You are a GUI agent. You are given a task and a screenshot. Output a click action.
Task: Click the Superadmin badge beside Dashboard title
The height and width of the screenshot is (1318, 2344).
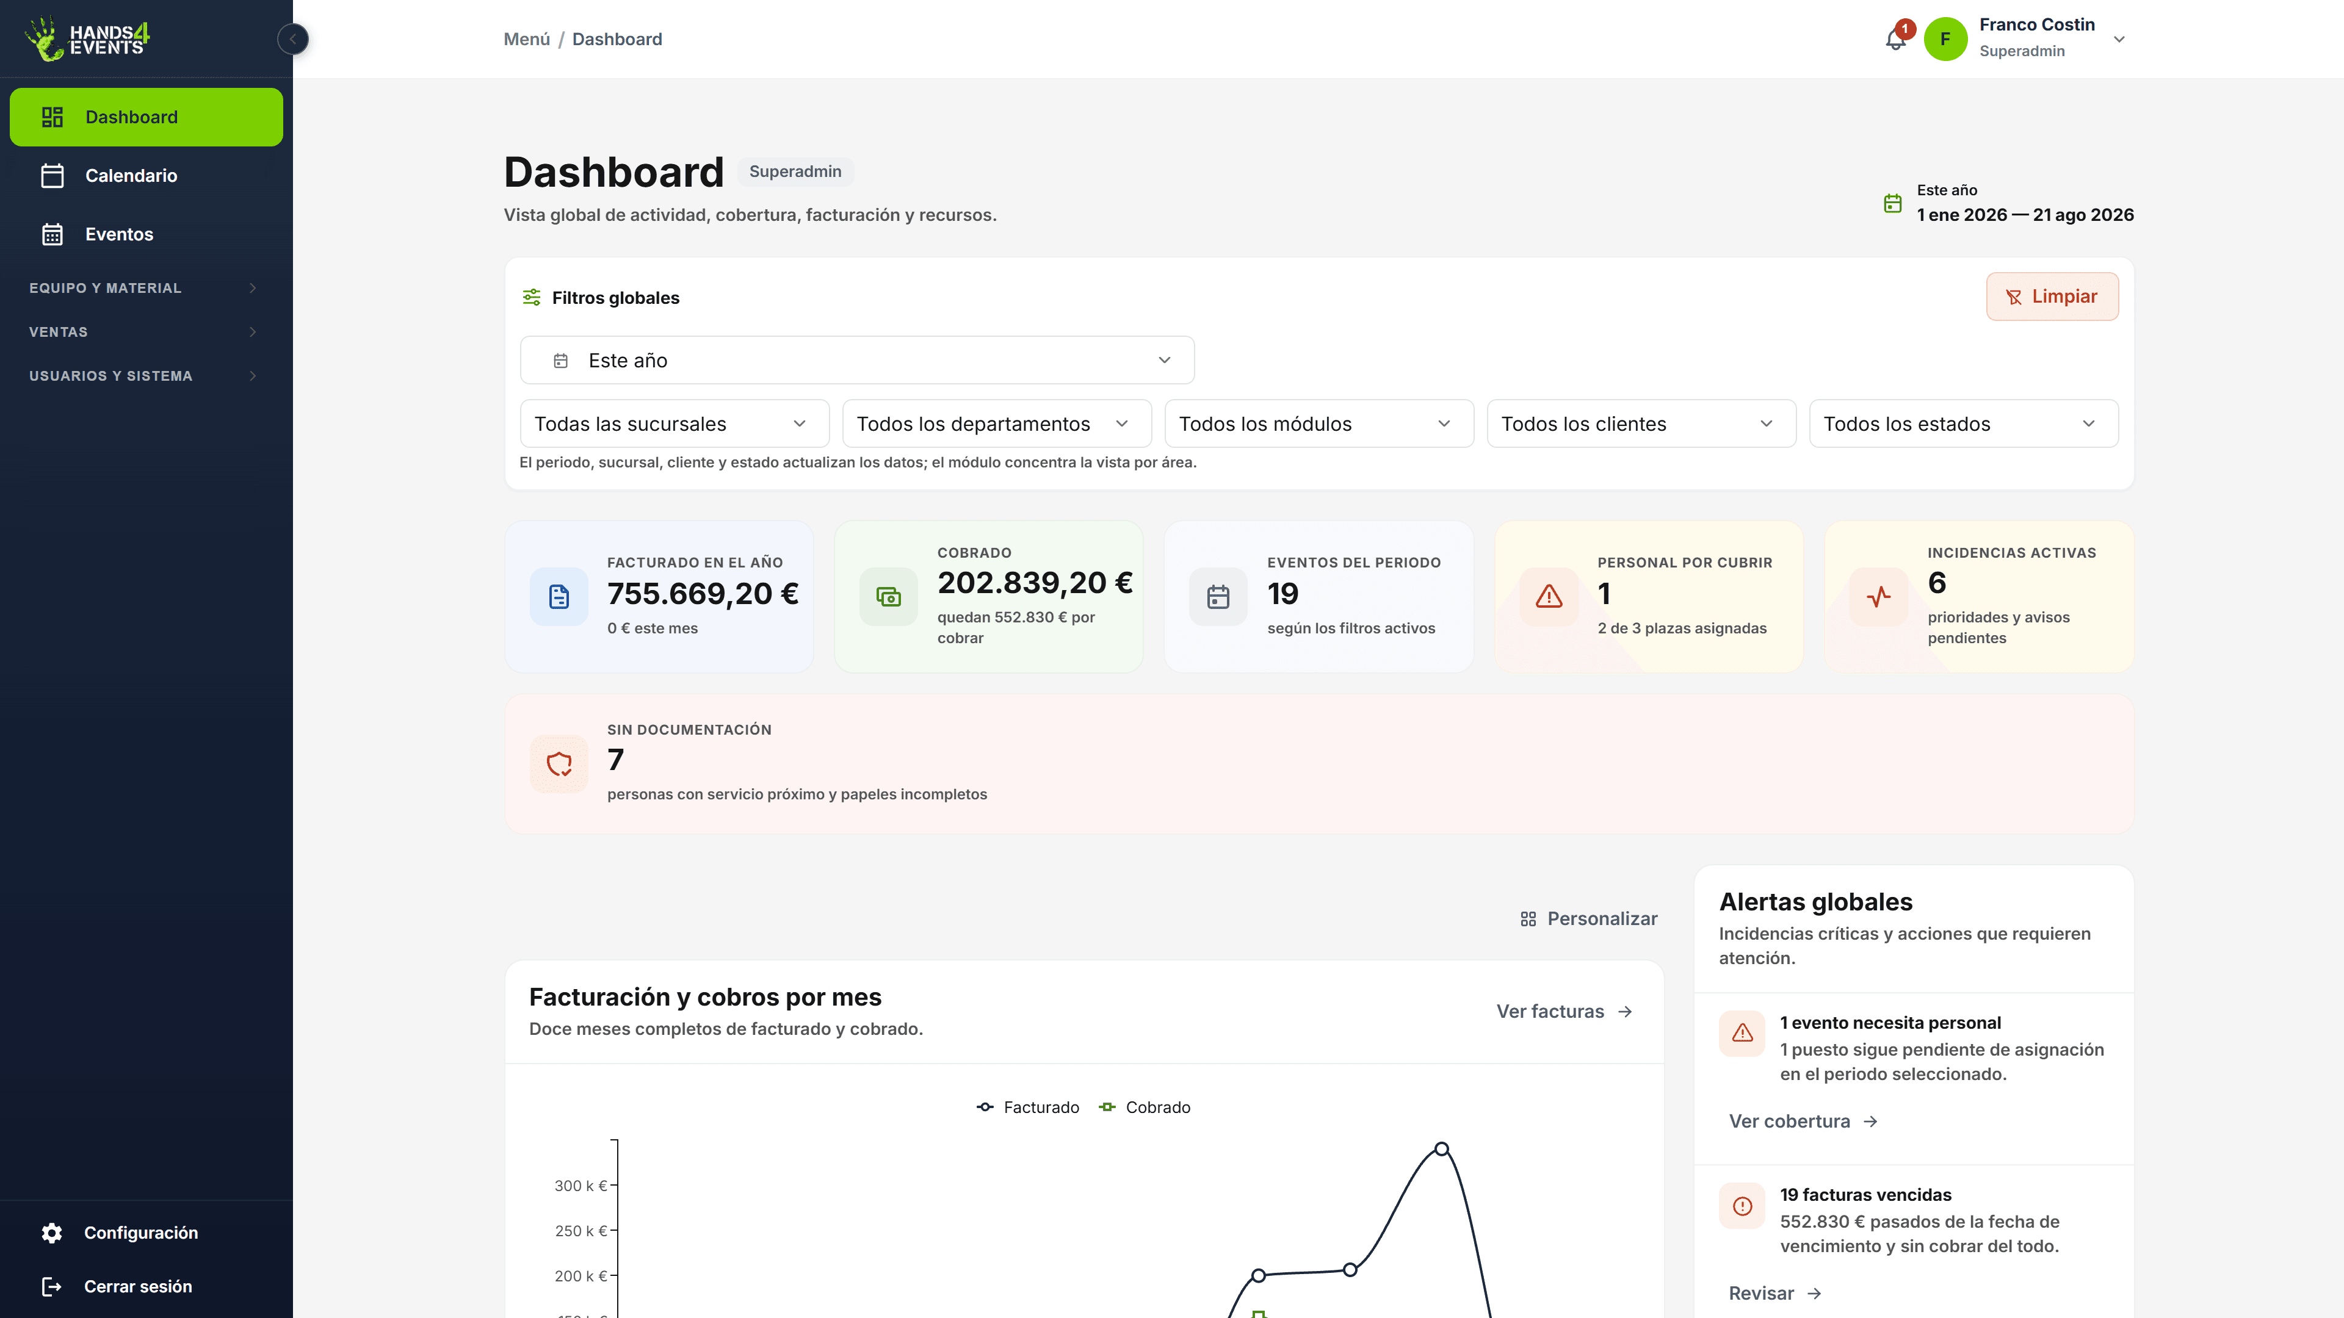point(795,172)
